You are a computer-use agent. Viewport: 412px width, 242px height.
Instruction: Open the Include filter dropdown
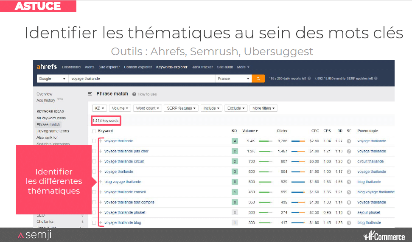211,108
